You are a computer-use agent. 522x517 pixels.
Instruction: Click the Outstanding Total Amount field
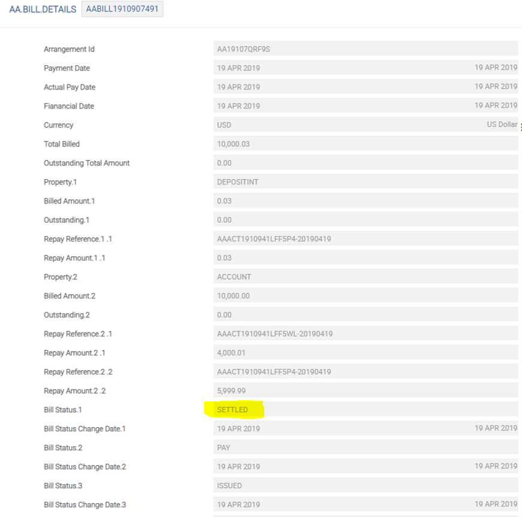point(365,163)
